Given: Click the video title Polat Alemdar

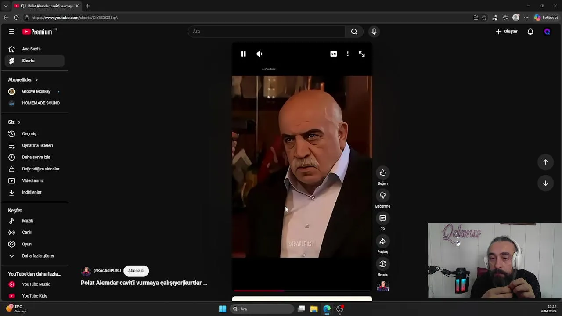Looking at the screenshot, I should (x=144, y=283).
